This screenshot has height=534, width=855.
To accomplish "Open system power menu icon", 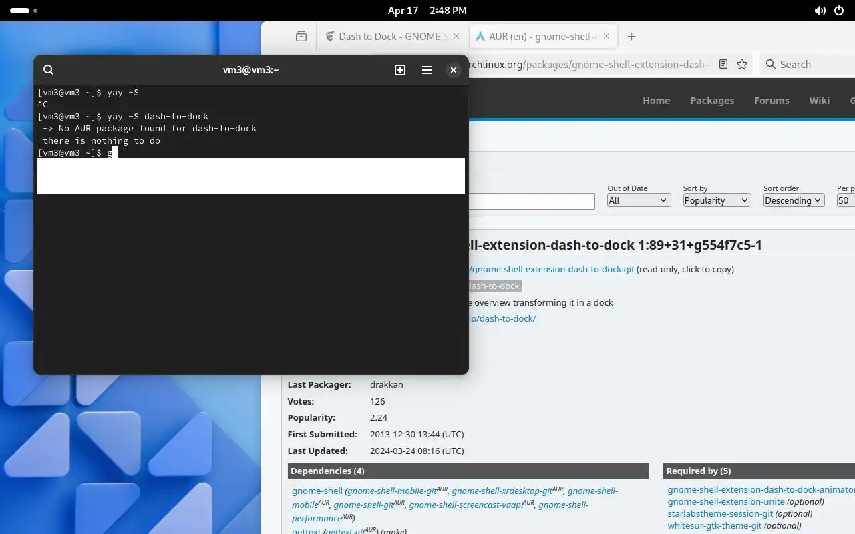I will (x=838, y=11).
